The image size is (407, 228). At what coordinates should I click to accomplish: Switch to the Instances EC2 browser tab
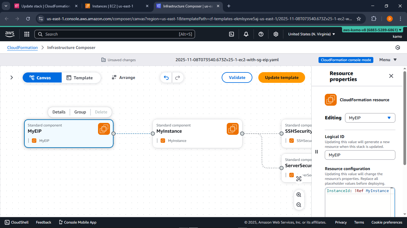click(113, 6)
